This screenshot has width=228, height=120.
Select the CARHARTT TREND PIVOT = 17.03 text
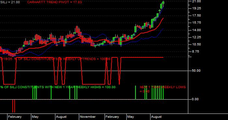click(x=54, y=2)
